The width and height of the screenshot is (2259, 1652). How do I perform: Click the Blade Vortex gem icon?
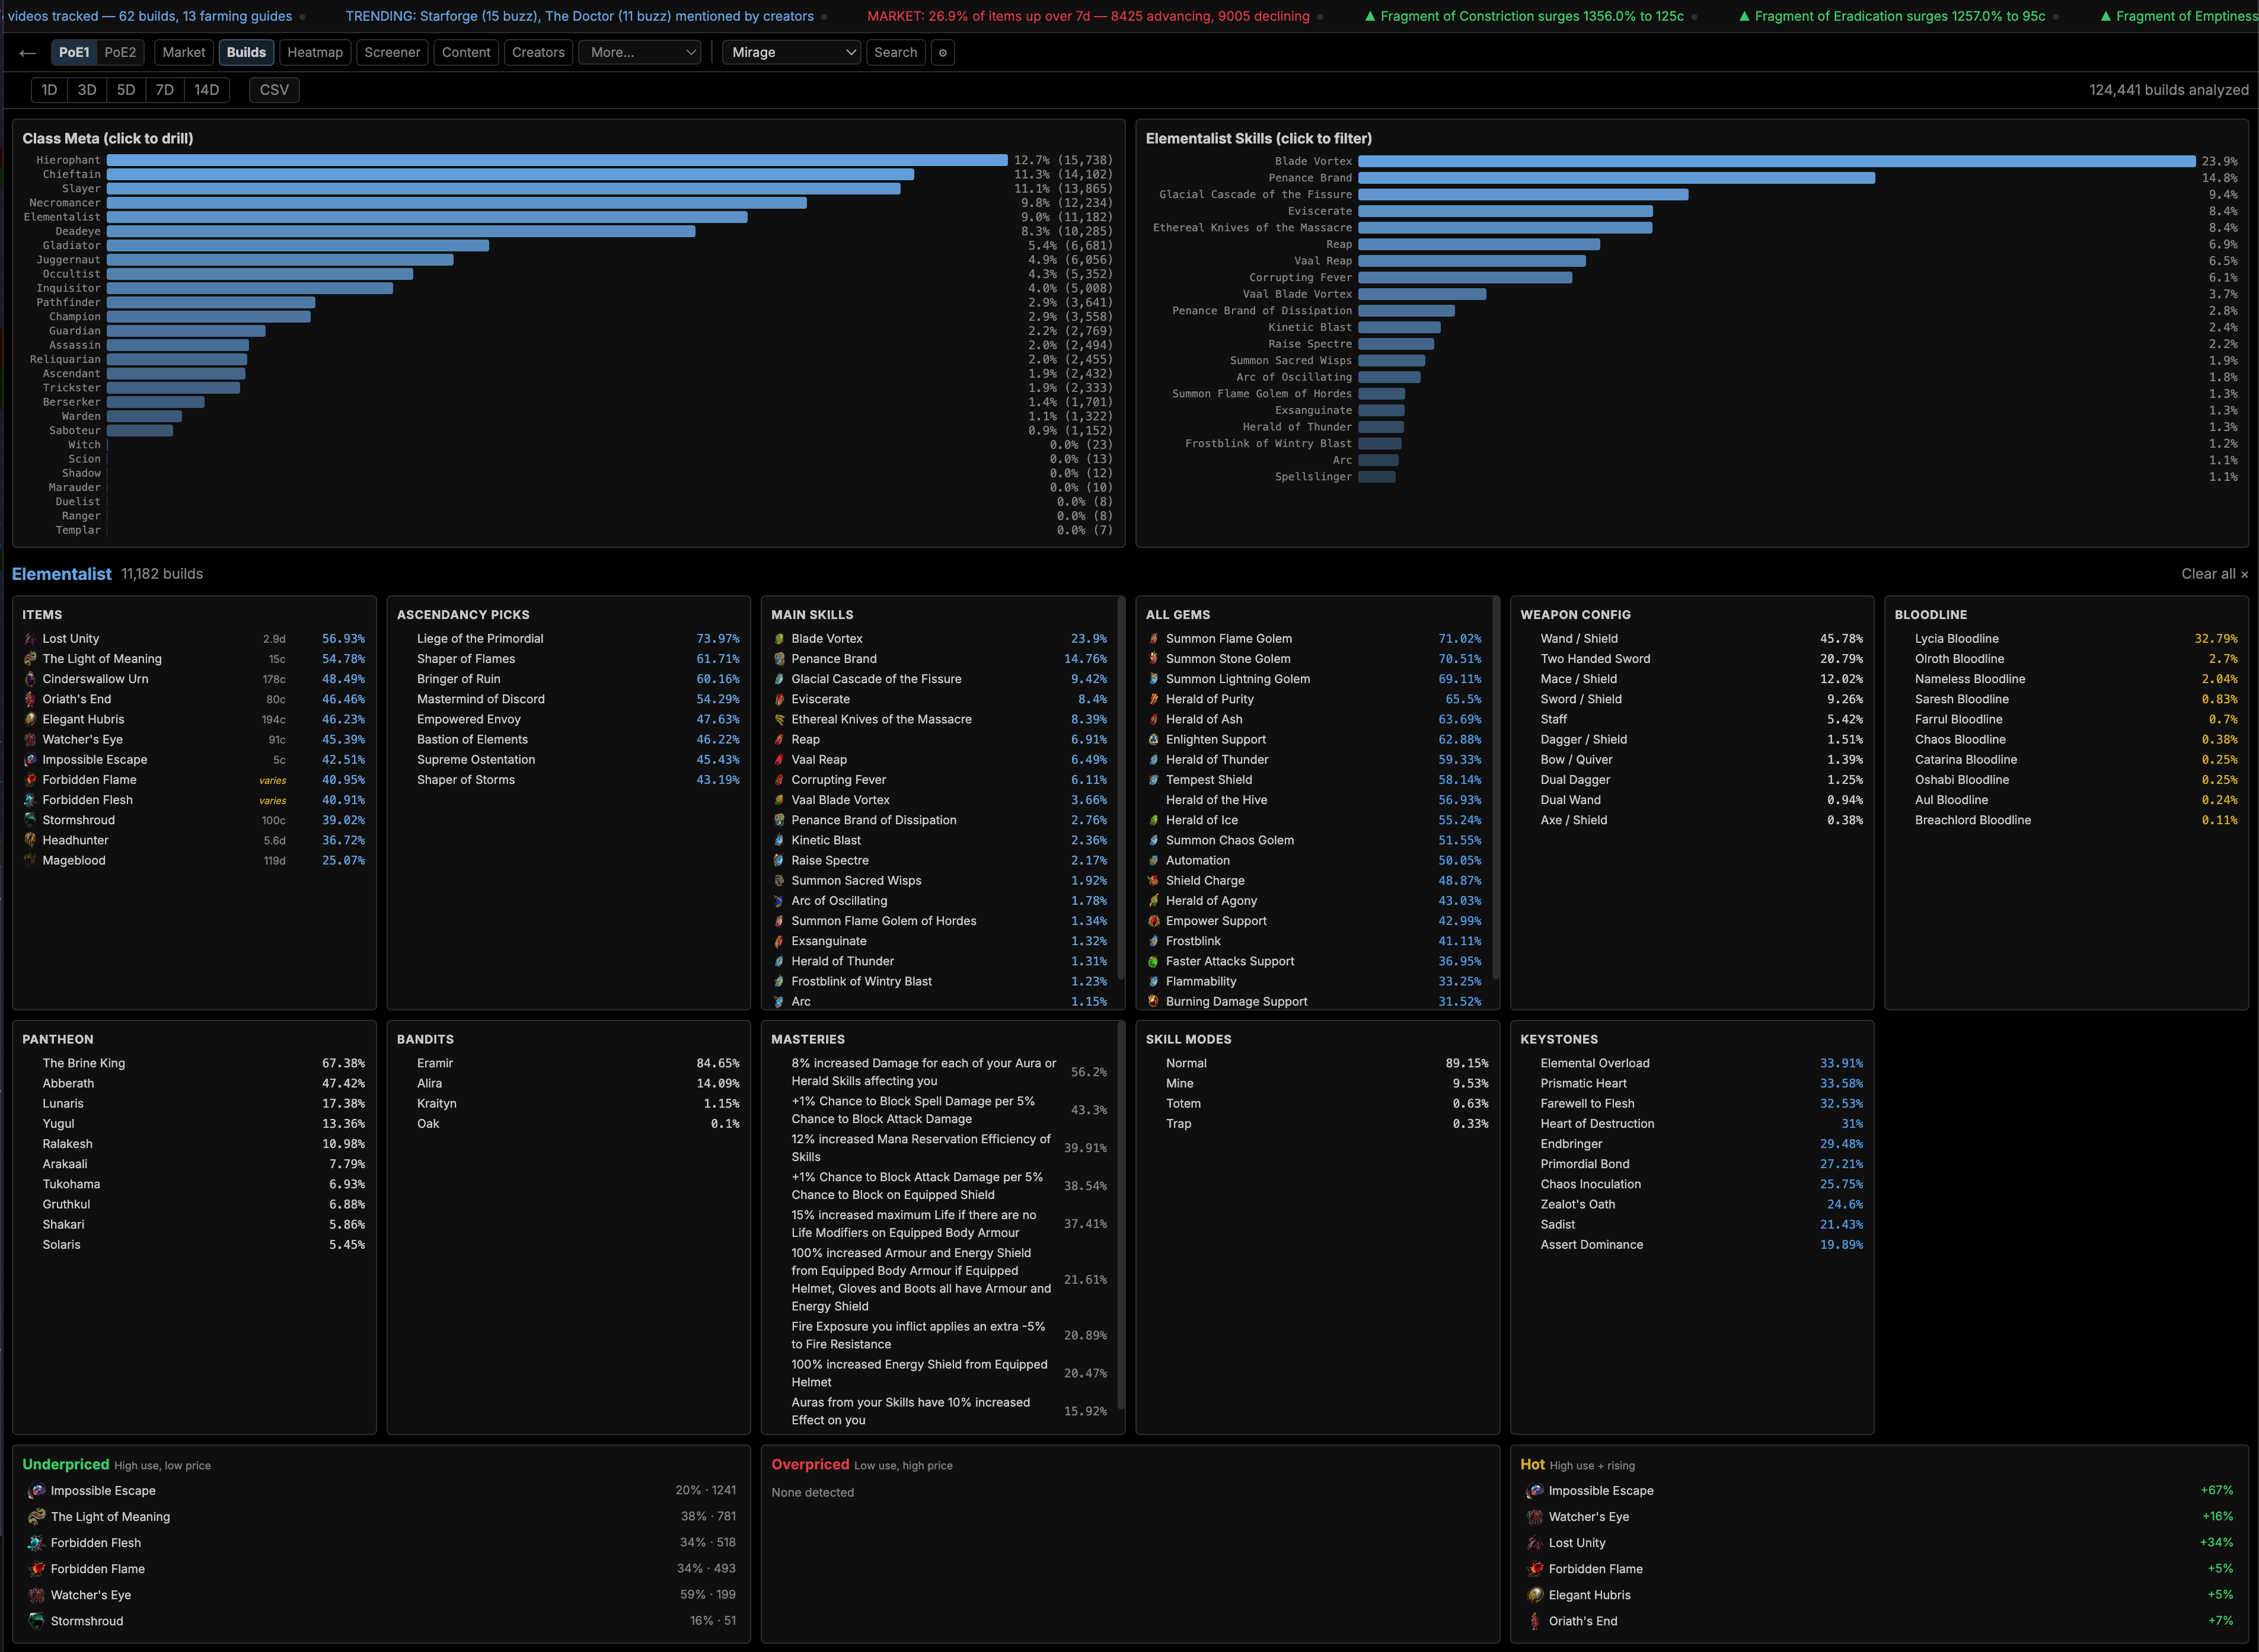[779, 639]
